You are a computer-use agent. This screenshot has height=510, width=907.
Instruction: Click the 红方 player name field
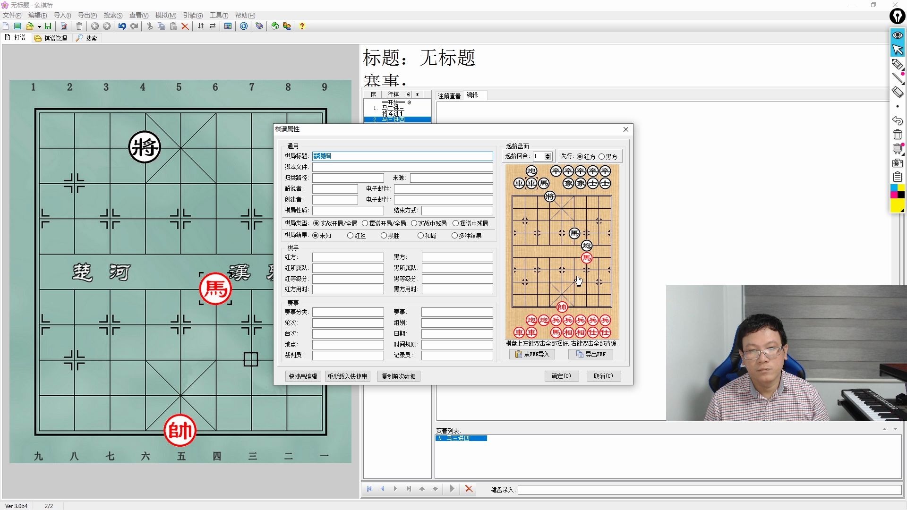[348, 257]
